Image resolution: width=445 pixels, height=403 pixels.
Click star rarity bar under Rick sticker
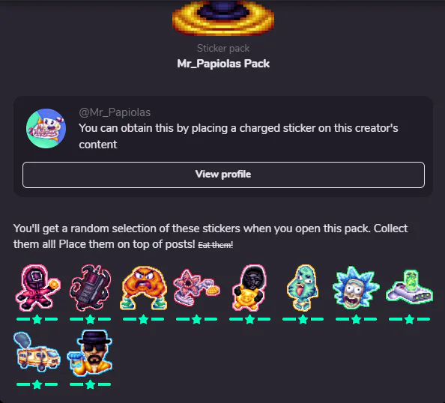click(356, 319)
